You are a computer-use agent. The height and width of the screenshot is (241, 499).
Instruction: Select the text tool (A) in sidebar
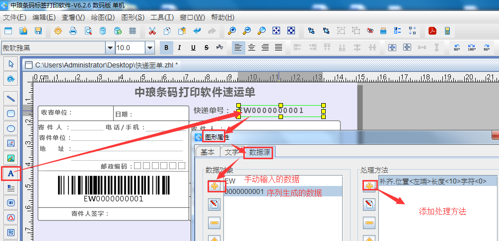10,173
